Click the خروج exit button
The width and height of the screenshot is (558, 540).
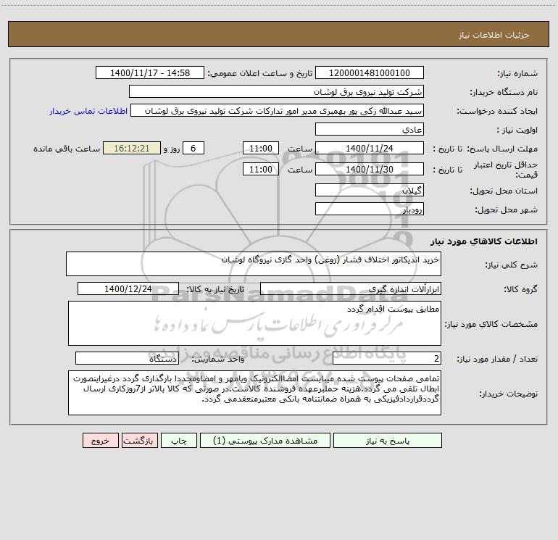click(x=100, y=440)
